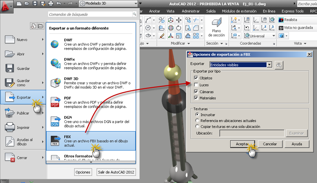Open the undo history dropdown arrow
The image size is (317, 183).
[x=65, y=3]
